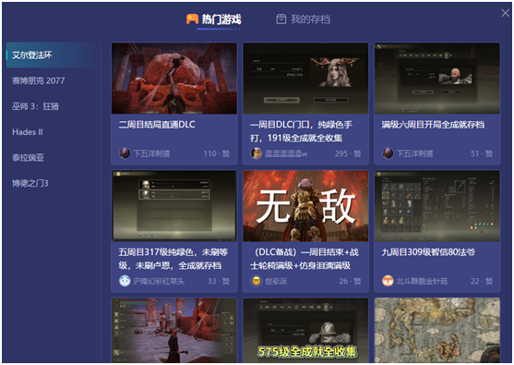Click the 下五洋刺鲨 avatar under 二周目结局直通DLC
This screenshot has width=514, height=365.
tap(125, 153)
